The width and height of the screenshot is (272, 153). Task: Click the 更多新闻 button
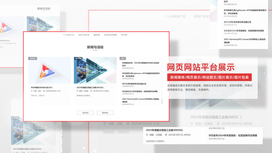(x=105, y=113)
